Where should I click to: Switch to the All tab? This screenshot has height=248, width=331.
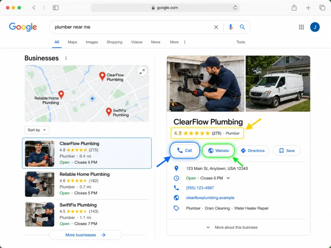pyautogui.click(x=57, y=42)
